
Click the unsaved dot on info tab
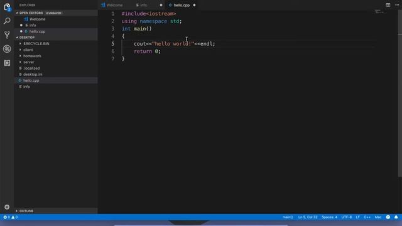click(161, 5)
